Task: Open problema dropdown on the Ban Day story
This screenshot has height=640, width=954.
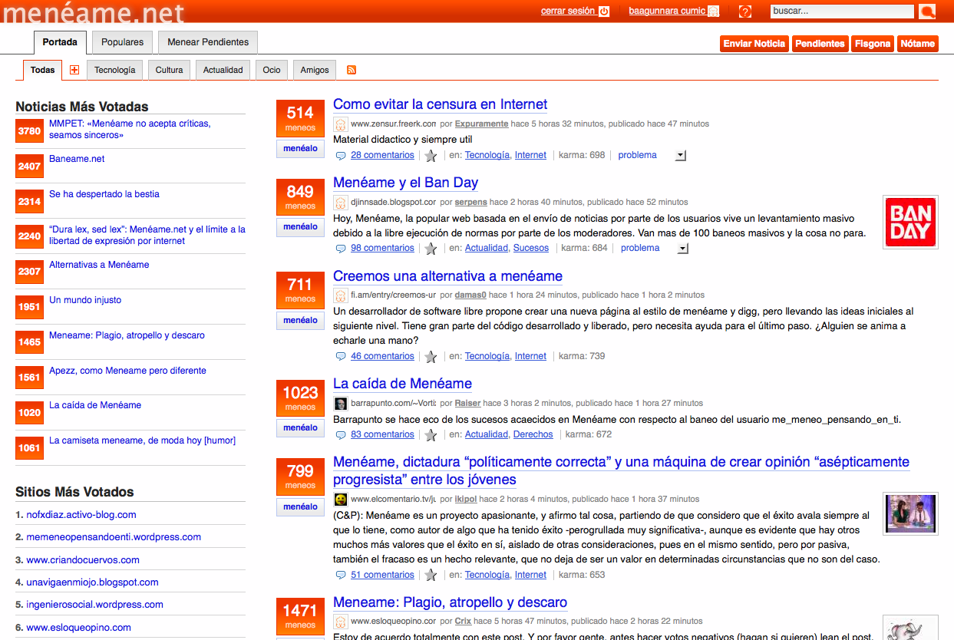Action: click(x=683, y=249)
